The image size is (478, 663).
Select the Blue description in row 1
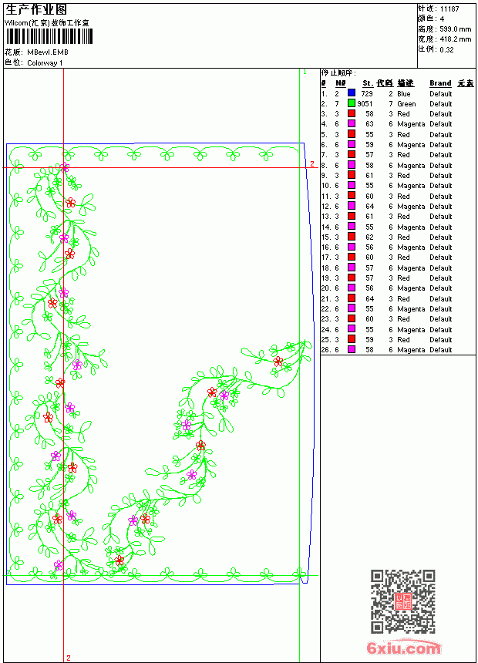[403, 93]
